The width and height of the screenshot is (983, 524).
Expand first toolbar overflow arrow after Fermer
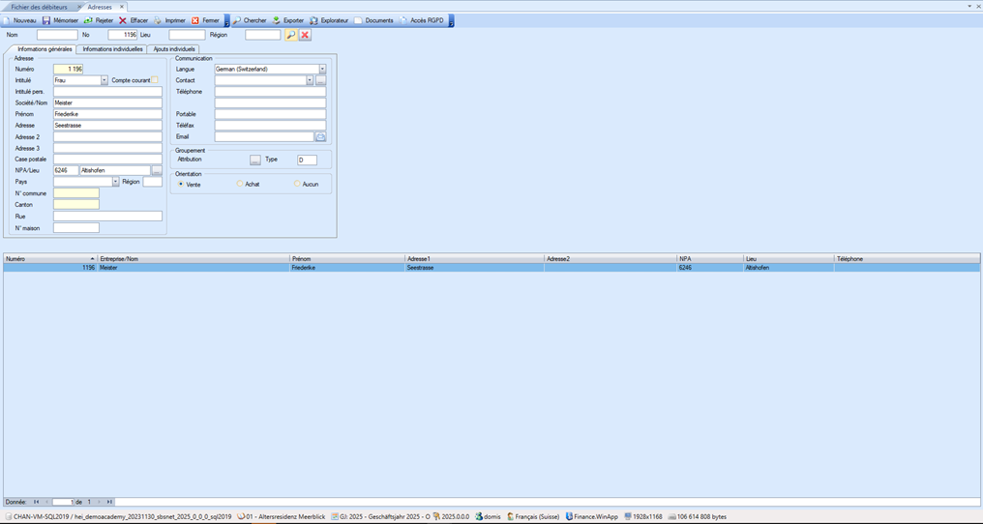[x=227, y=20]
